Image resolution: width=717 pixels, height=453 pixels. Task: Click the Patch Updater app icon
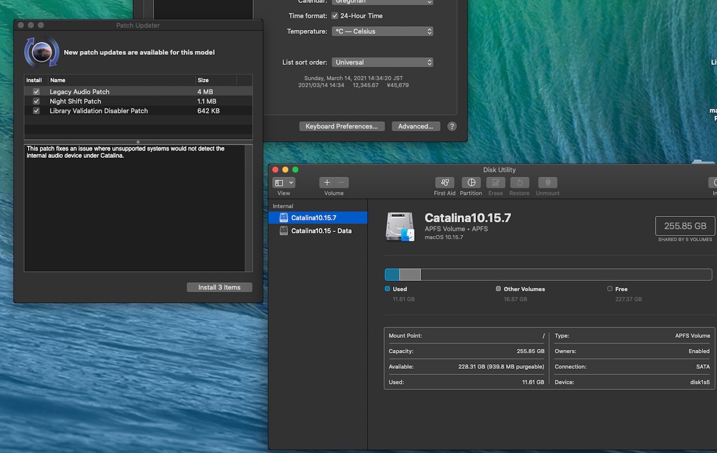click(42, 52)
